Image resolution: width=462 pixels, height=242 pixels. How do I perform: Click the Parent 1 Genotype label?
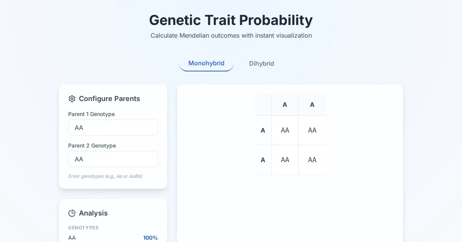coord(91,114)
